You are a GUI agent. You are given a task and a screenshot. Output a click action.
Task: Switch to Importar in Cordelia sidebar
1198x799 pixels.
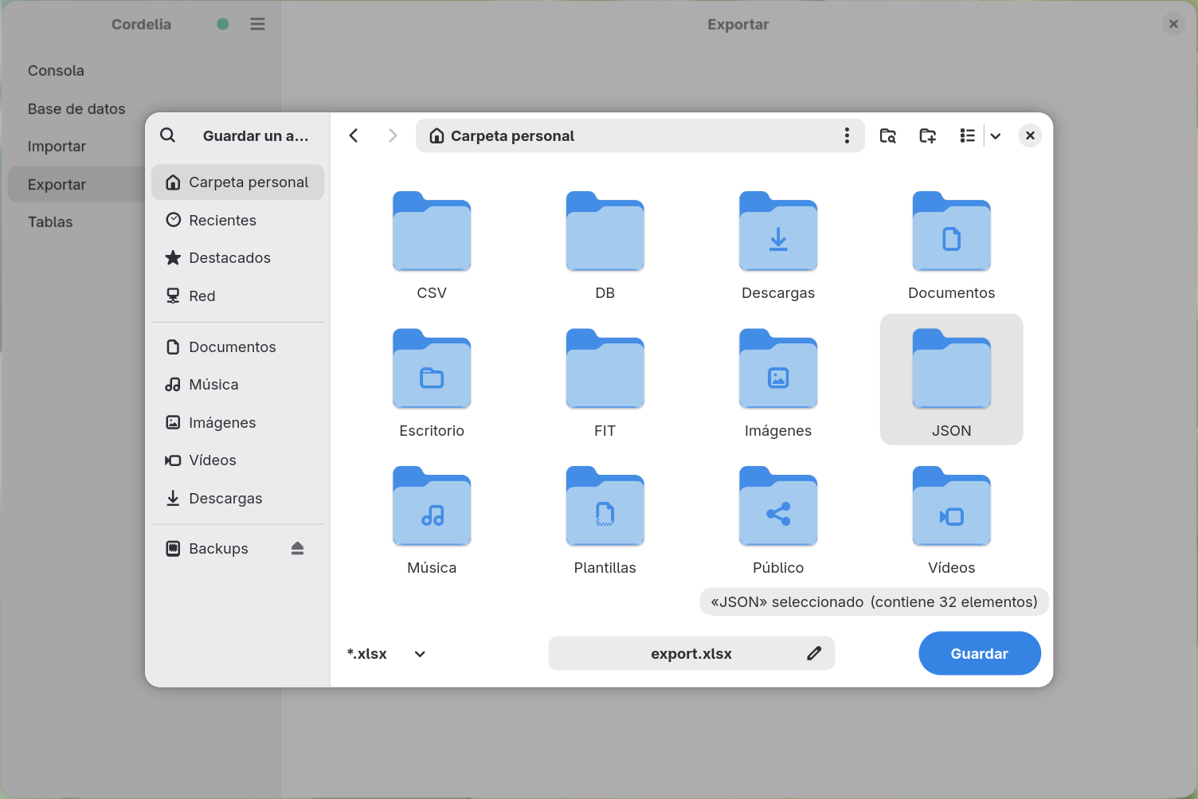pyautogui.click(x=76, y=146)
